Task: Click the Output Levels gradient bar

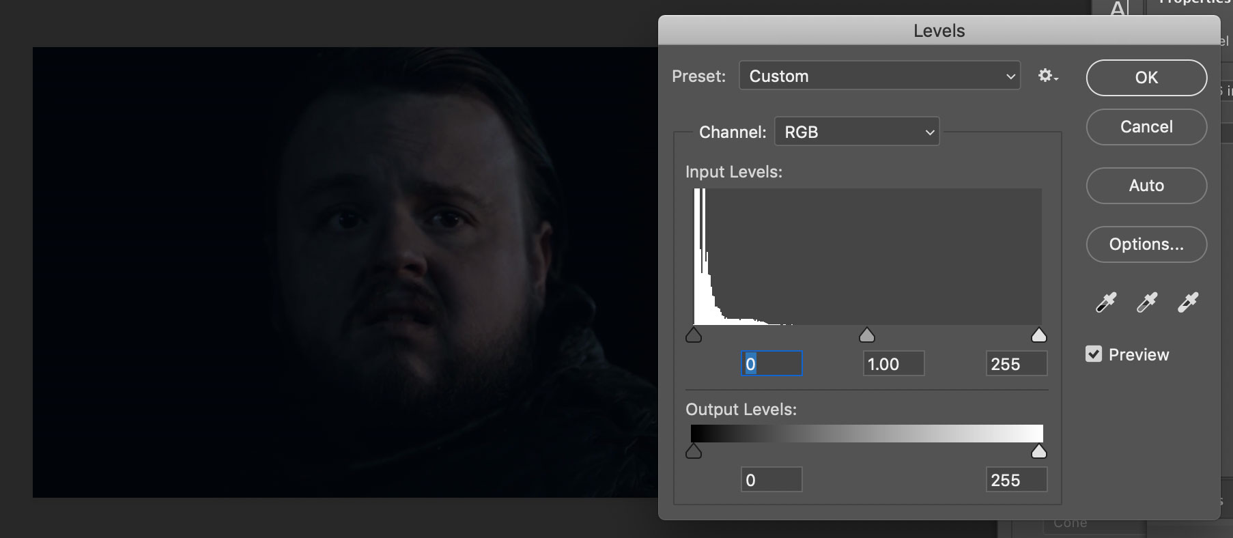Action: pyautogui.click(x=867, y=434)
